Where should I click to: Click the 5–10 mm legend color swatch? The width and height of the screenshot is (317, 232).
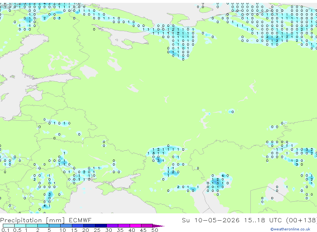[x=55, y=226]
